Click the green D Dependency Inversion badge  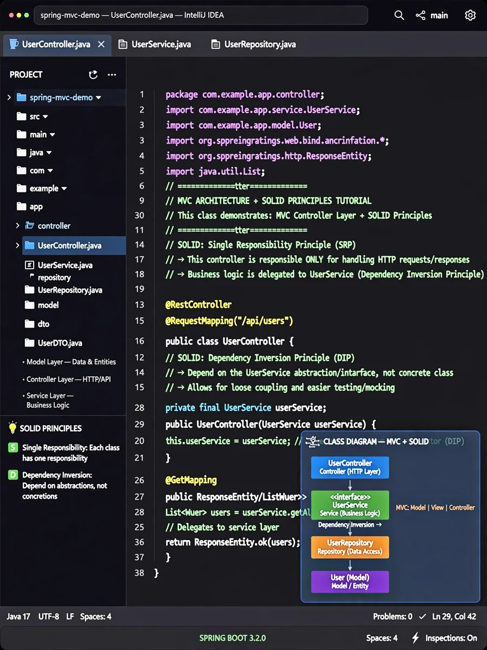pos(13,475)
